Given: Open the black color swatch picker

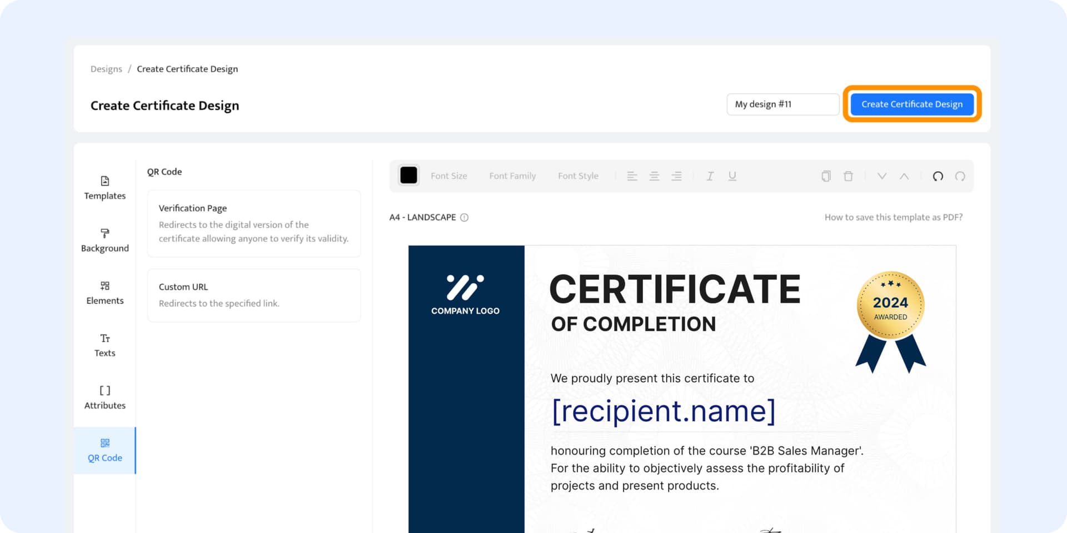Looking at the screenshot, I should pyautogui.click(x=408, y=175).
